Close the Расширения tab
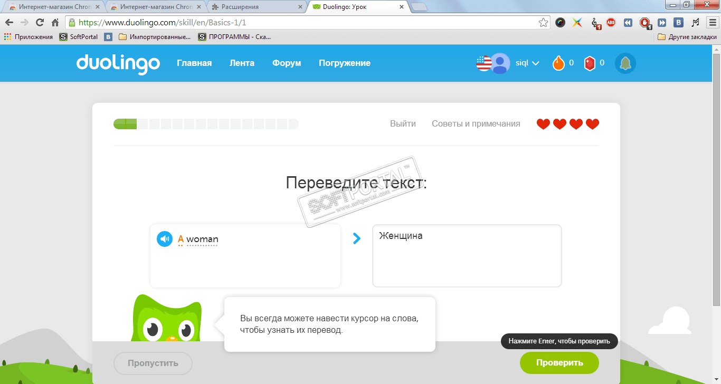721x384 pixels. pyautogui.click(x=301, y=7)
